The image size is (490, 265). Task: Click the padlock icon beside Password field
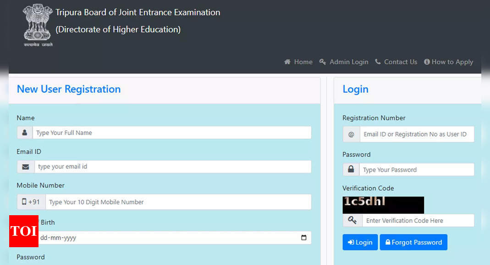tap(351, 170)
